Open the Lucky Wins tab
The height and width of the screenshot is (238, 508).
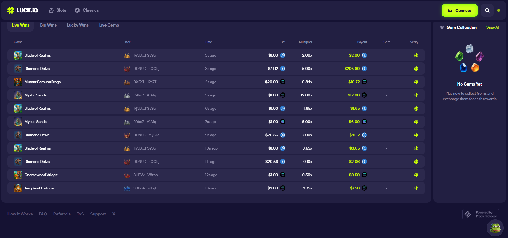click(78, 25)
